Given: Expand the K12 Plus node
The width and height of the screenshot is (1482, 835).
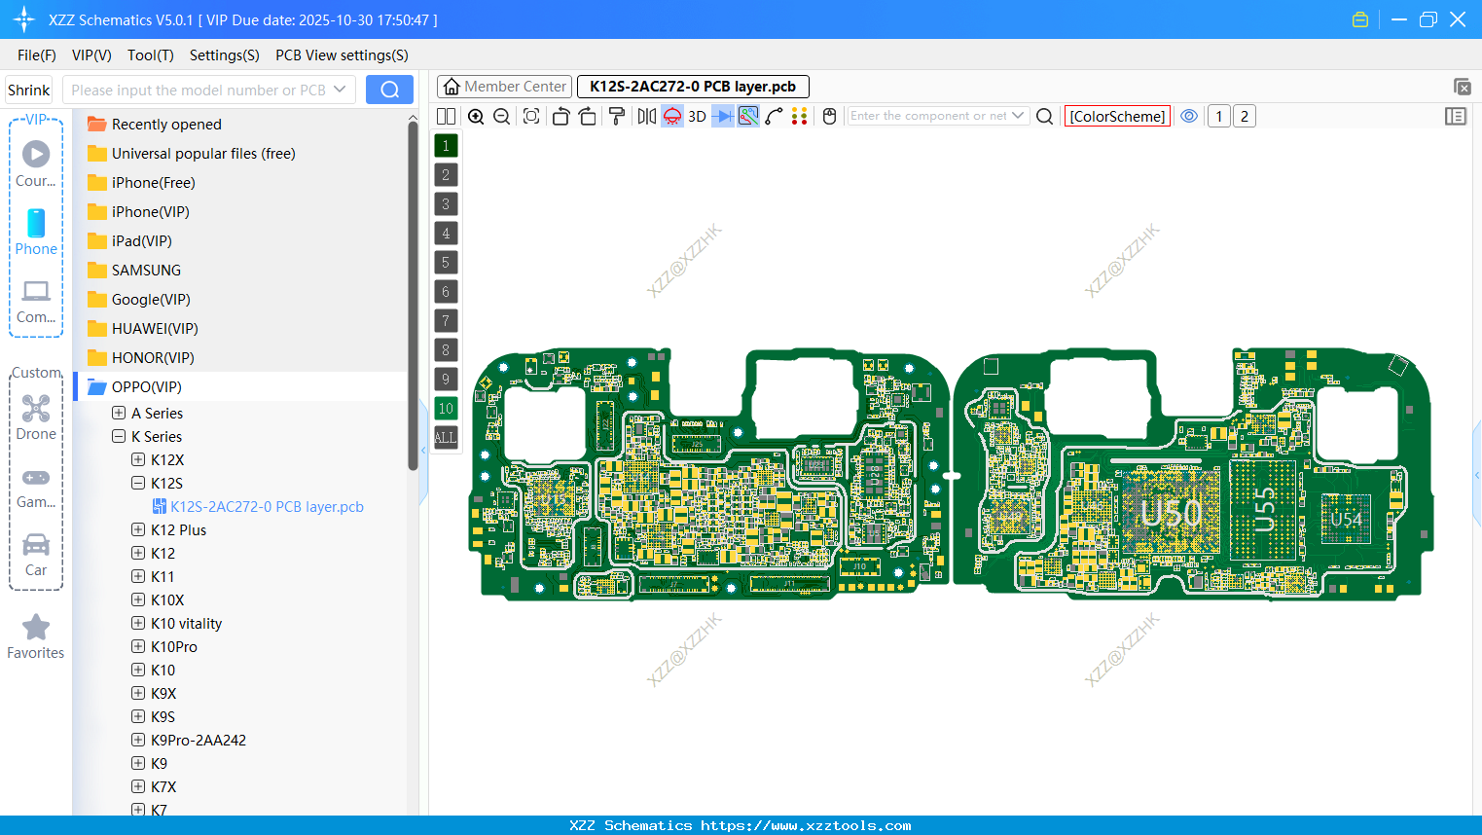Looking at the screenshot, I should tap(138, 529).
